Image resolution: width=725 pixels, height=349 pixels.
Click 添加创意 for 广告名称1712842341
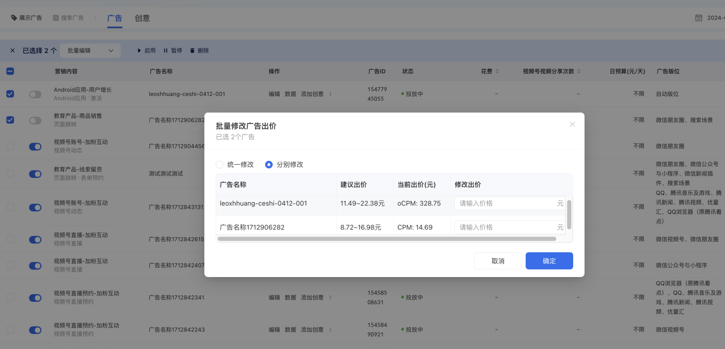click(x=312, y=297)
